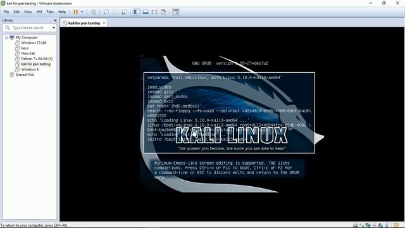Click the search magnifier icon in Library
This screenshot has width=405, height=228.
click(8, 28)
